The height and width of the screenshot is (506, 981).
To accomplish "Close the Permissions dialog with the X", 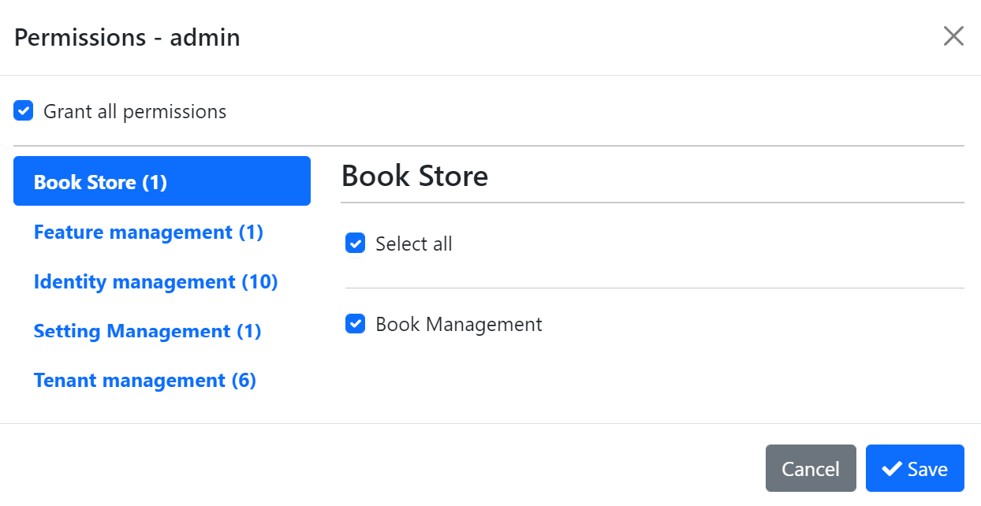I will (x=953, y=36).
